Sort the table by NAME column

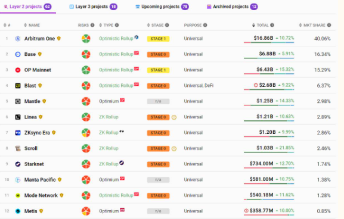32,25
